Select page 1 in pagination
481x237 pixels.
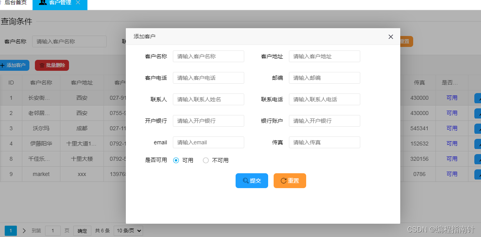tap(11, 231)
